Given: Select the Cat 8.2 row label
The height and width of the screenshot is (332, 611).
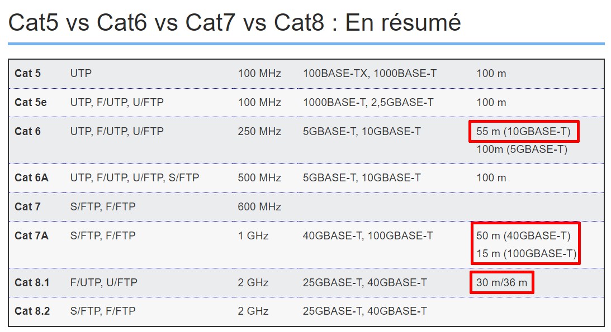Looking at the screenshot, I should [x=32, y=311].
